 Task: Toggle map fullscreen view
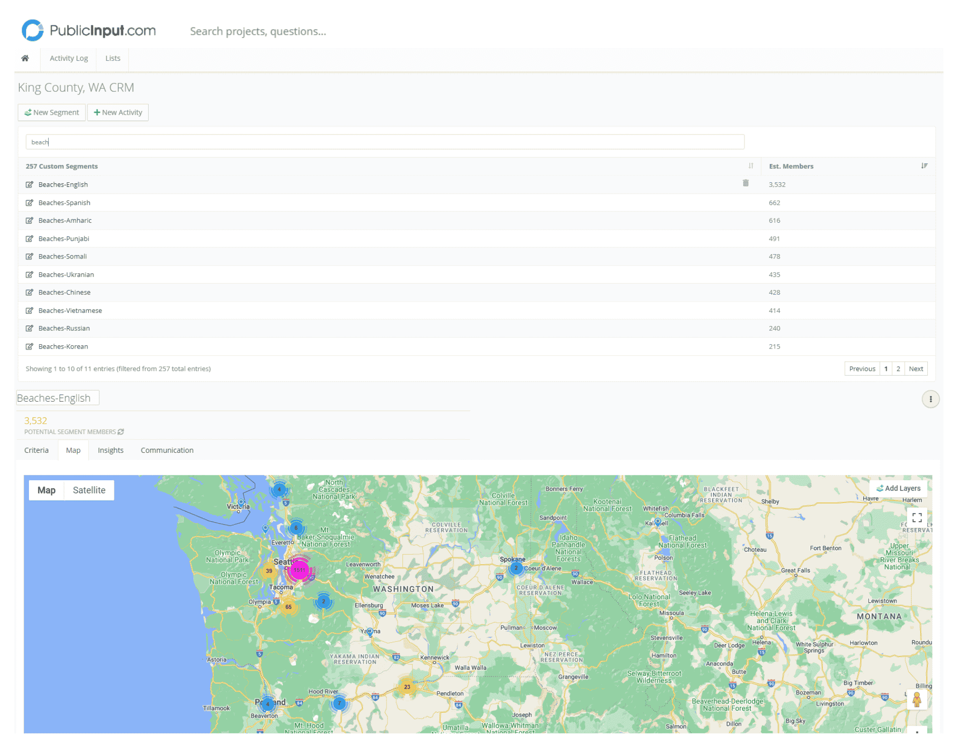pos(917,517)
